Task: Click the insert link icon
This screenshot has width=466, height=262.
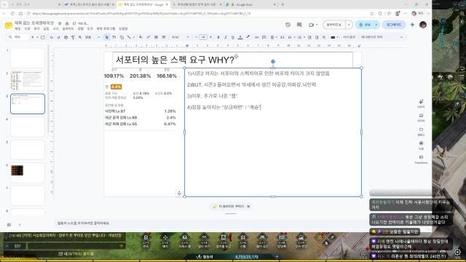Action: tap(256, 37)
